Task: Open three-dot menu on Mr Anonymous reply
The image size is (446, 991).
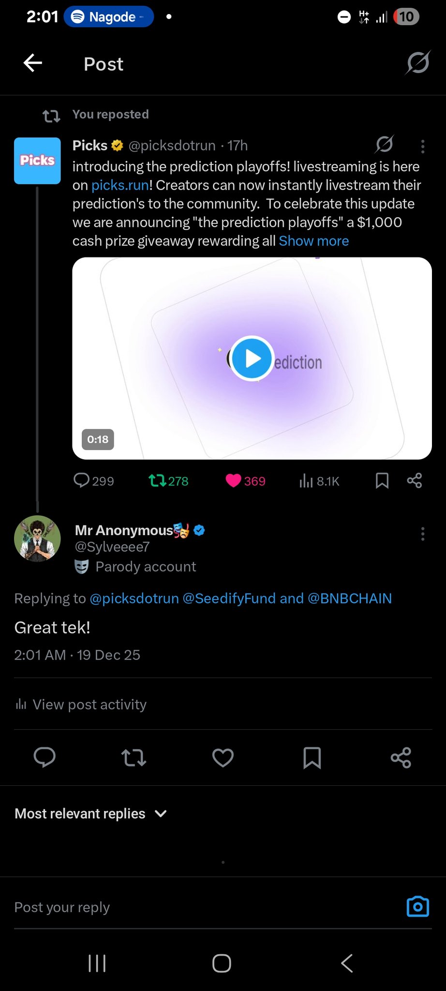Action: (423, 534)
